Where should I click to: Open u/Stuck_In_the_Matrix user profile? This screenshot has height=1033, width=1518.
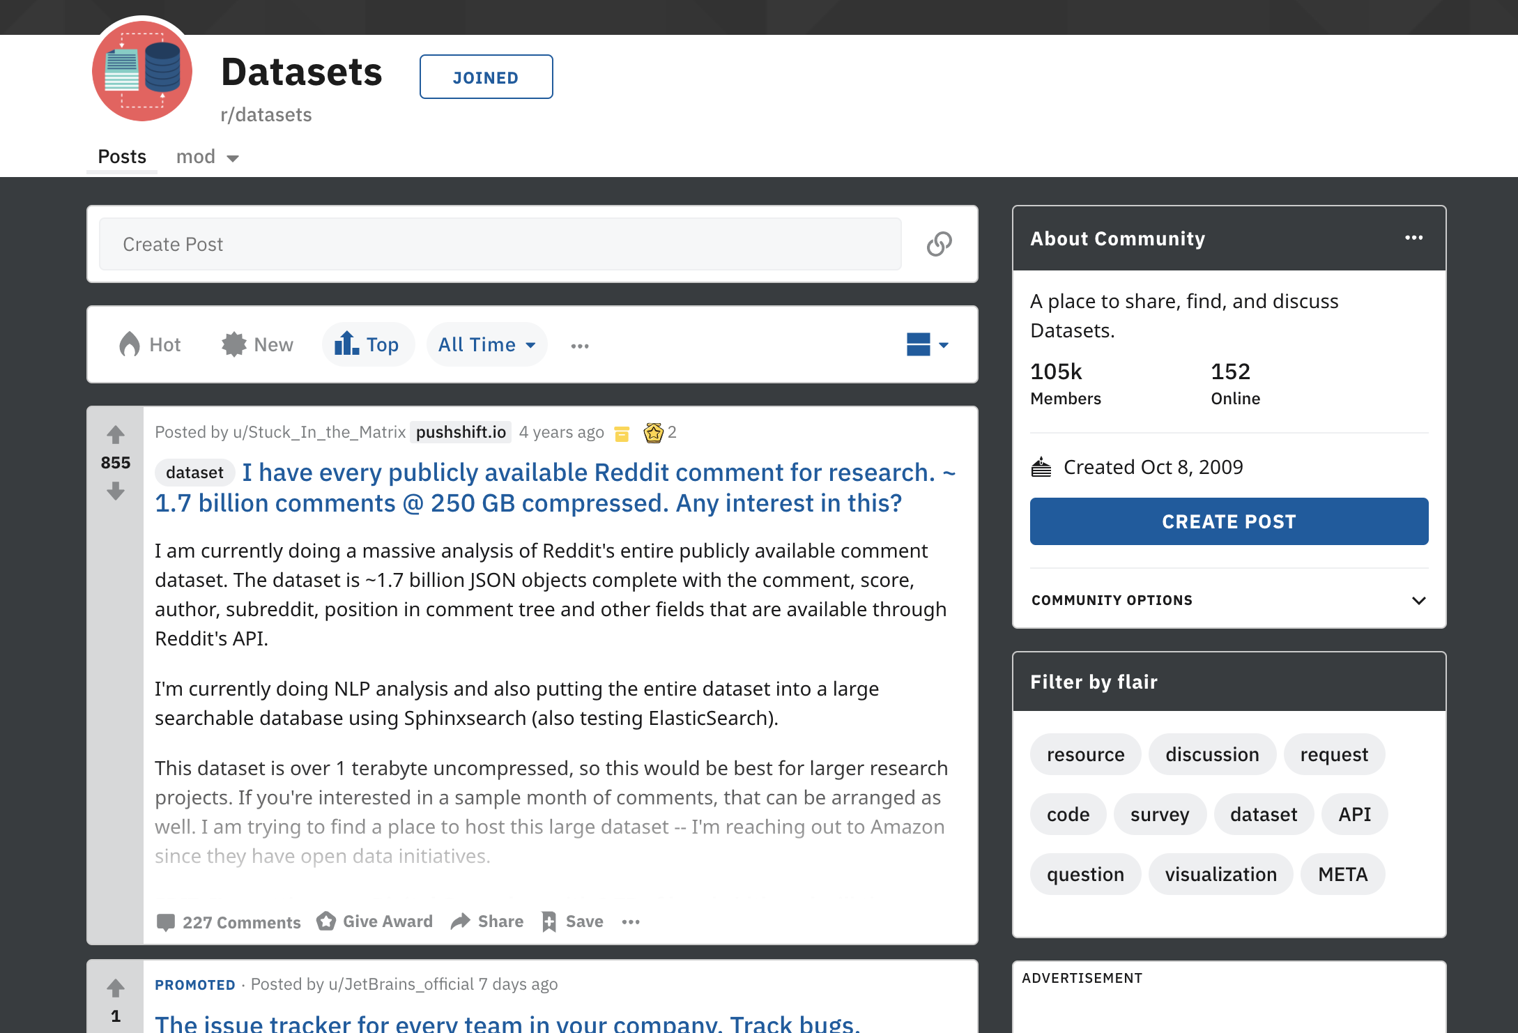[x=319, y=432]
